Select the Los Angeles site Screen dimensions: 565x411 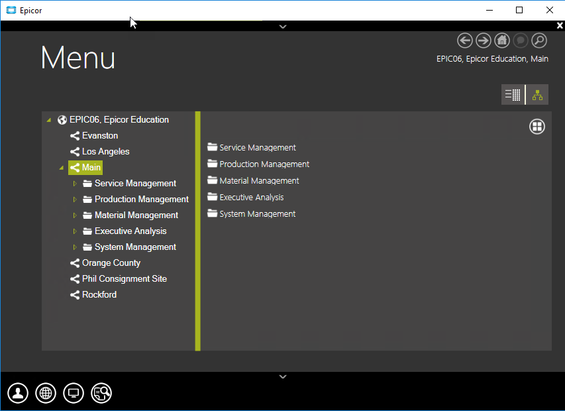click(x=100, y=151)
